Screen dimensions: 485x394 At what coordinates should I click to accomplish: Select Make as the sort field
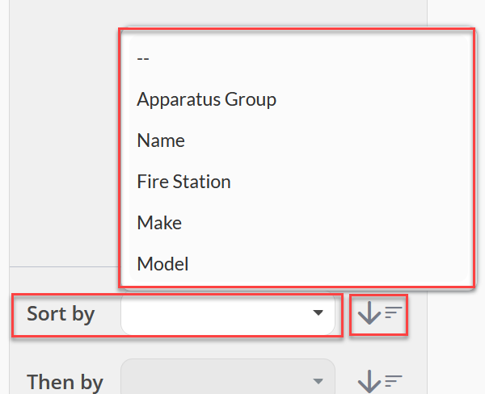[x=159, y=223]
